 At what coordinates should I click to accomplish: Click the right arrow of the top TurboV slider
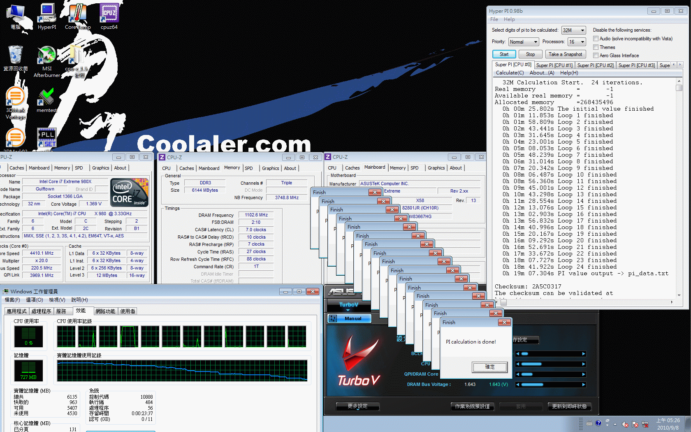[583, 354]
